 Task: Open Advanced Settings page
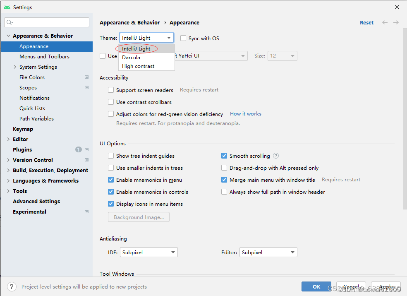[x=36, y=202]
